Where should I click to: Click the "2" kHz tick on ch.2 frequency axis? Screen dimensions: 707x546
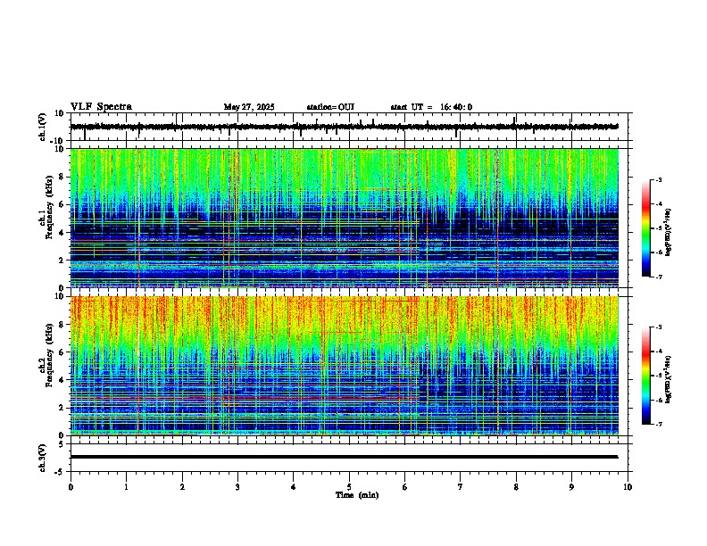pyautogui.click(x=62, y=408)
